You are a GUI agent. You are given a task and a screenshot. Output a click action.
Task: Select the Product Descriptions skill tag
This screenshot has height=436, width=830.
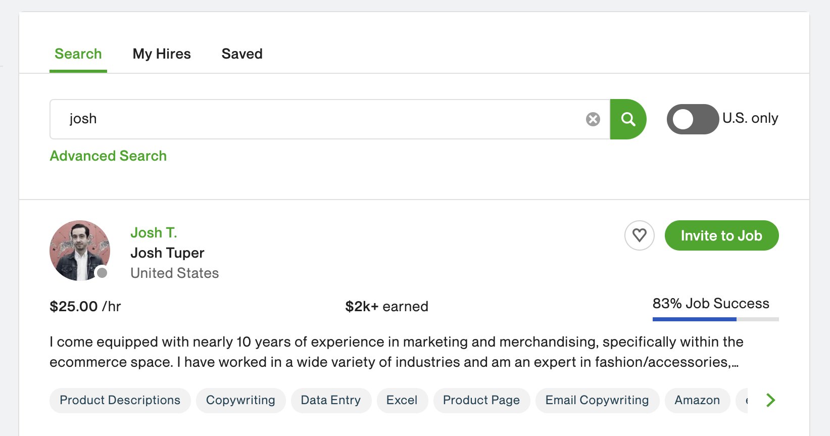point(119,400)
